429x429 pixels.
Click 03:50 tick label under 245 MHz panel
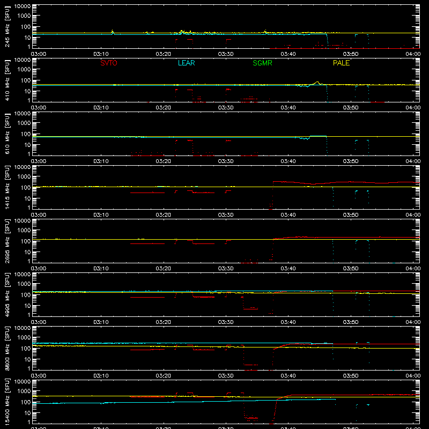[x=351, y=54]
